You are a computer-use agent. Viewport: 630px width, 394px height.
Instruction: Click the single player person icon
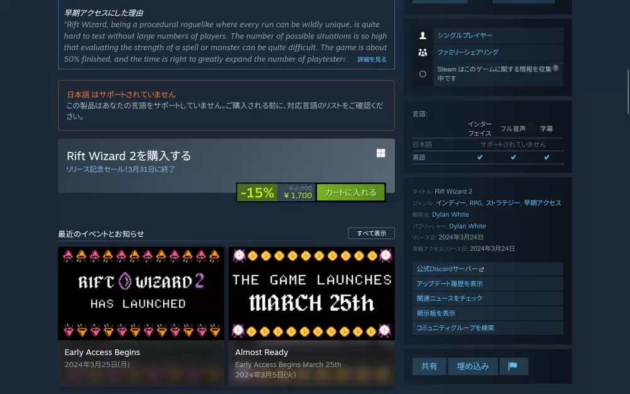coord(423,36)
